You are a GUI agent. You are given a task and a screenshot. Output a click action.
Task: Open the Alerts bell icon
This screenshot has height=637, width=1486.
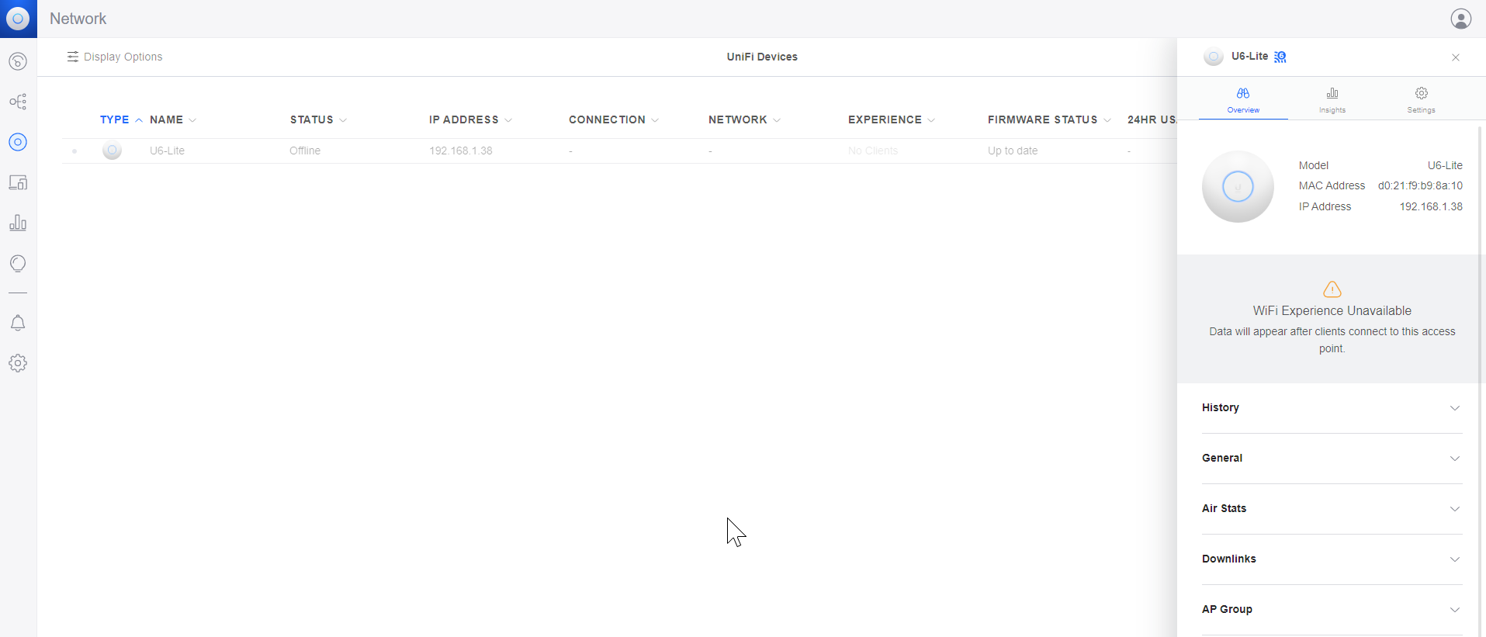[x=18, y=323]
